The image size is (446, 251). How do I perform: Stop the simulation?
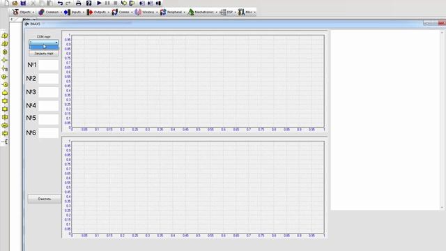tap(116, 3)
